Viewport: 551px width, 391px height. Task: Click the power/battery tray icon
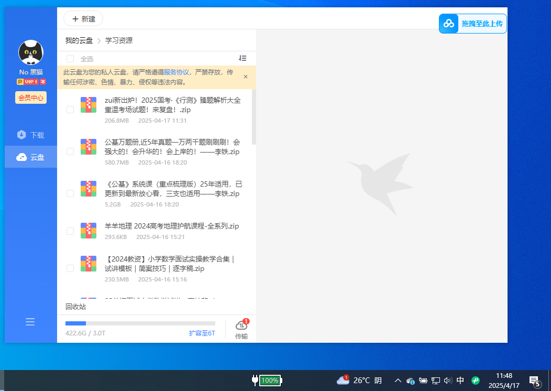[423, 381]
